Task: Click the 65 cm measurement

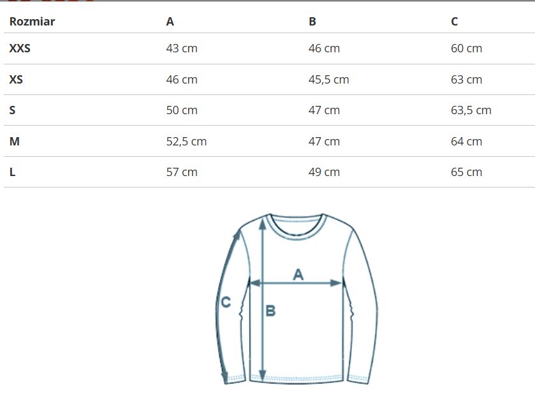Action: (x=466, y=172)
